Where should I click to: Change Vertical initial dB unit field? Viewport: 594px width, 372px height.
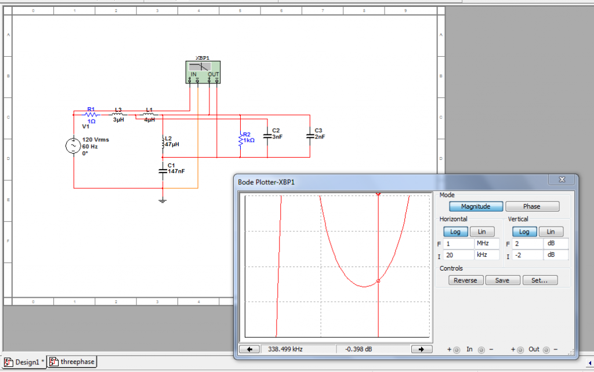pos(556,255)
